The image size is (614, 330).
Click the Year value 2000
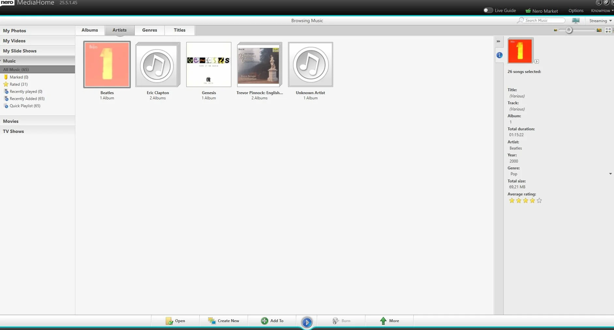[x=514, y=161]
